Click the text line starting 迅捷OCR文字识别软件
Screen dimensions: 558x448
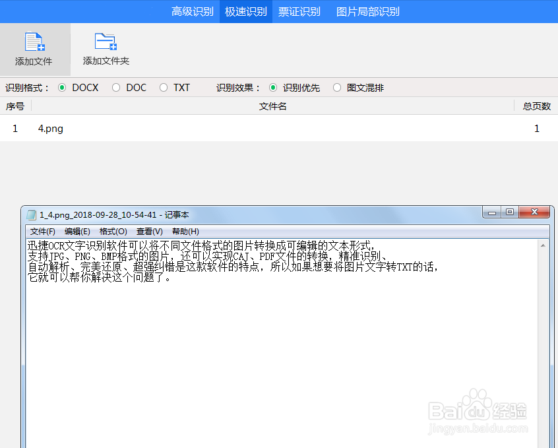201,245
